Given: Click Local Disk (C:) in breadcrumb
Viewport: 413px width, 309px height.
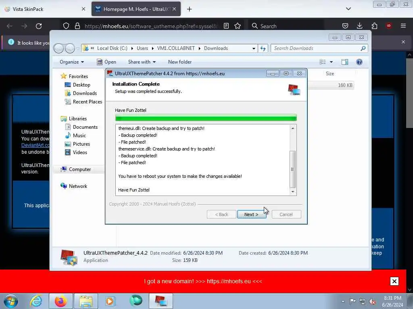Looking at the screenshot, I should pos(112,48).
